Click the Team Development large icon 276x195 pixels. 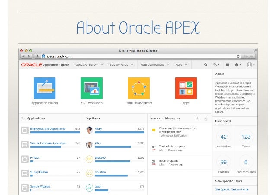[x=138, y=88]
